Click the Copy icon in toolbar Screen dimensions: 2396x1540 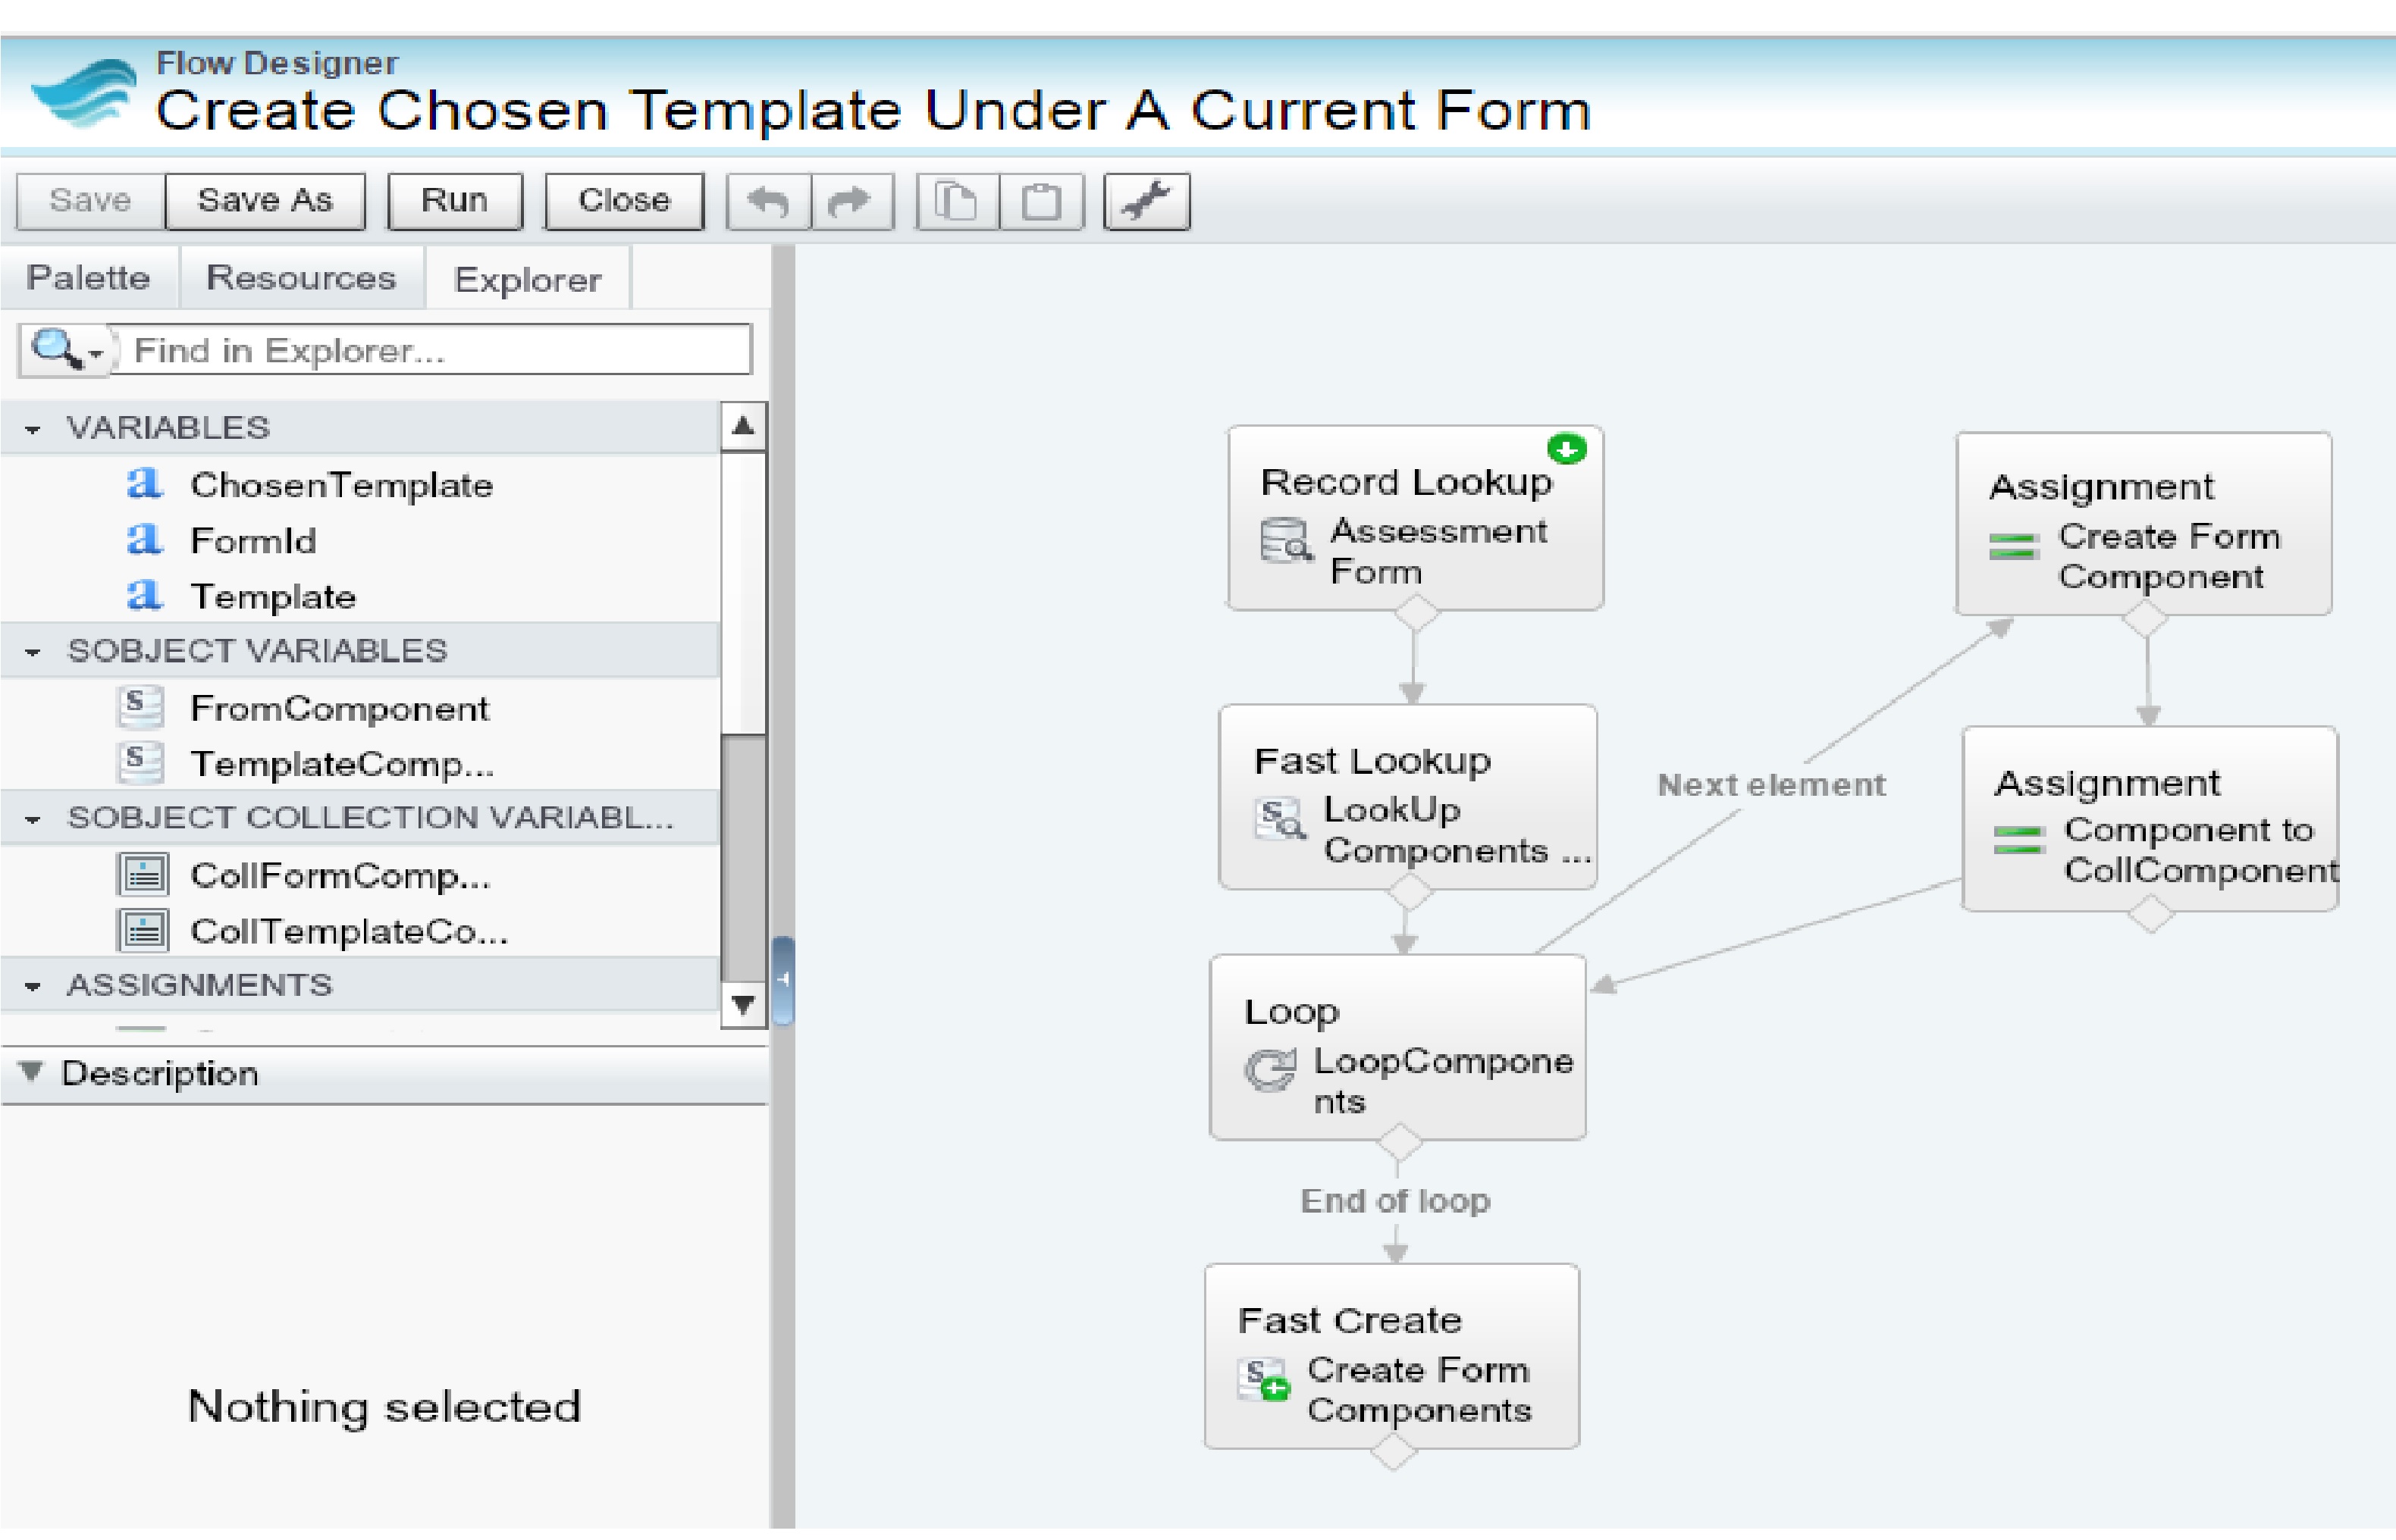(x=956, y=201)
